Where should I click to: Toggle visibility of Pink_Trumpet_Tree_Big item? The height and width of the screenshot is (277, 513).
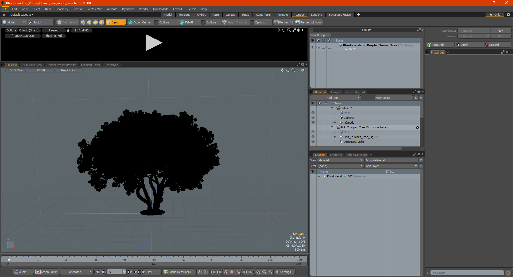point(313,137)
